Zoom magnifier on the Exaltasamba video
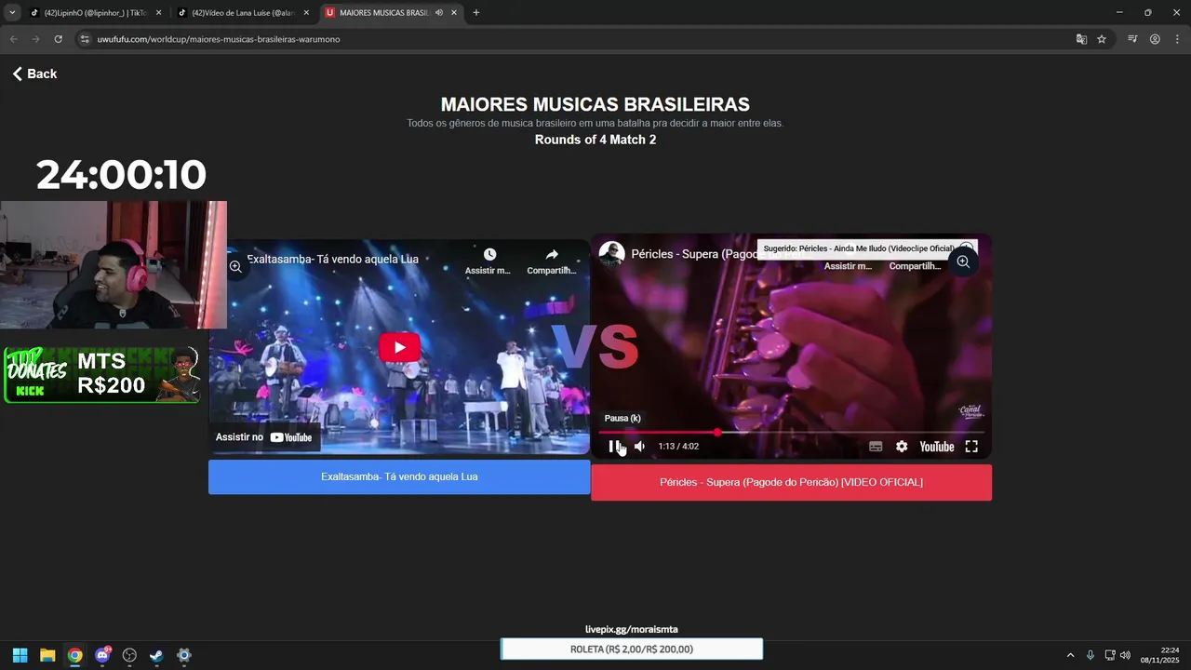The width and height of the screenshot is (1191, 670). pos(235,267)
